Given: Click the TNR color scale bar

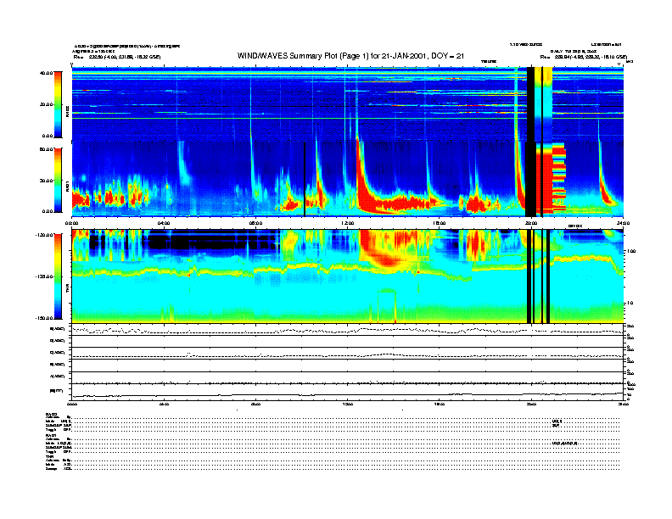Looking at the screenshot, I should (58, 276).
